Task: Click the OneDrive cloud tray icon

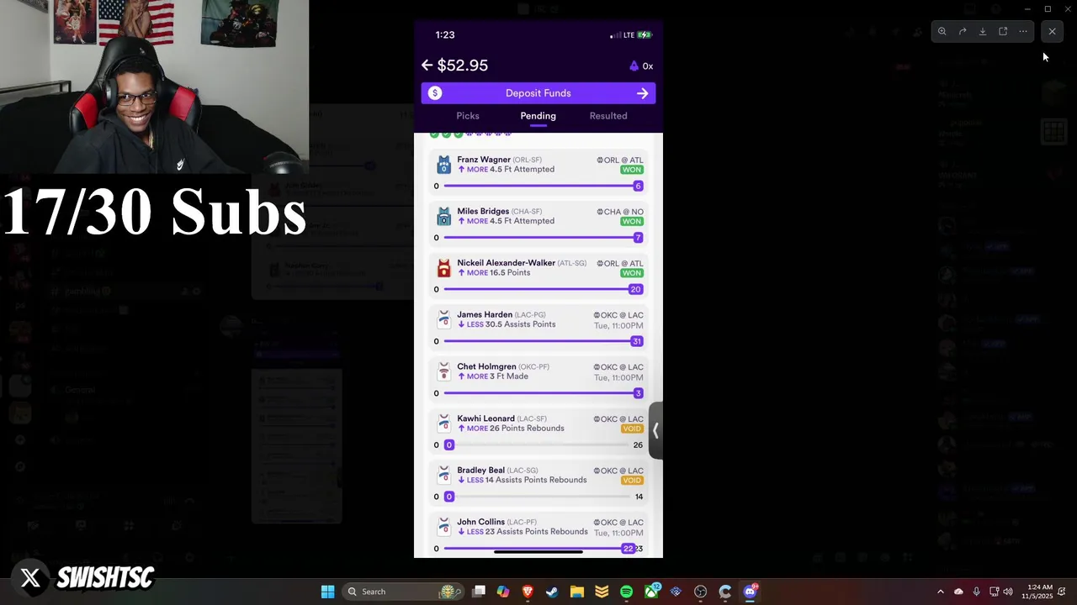Action: [958, 592]
